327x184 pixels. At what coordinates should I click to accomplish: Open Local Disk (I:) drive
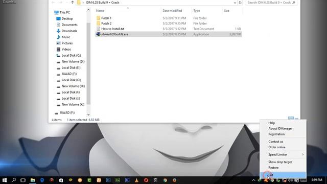point(71,92)
